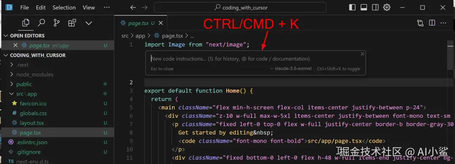Click the coding_with_cursor command search box

pos(240,8)
